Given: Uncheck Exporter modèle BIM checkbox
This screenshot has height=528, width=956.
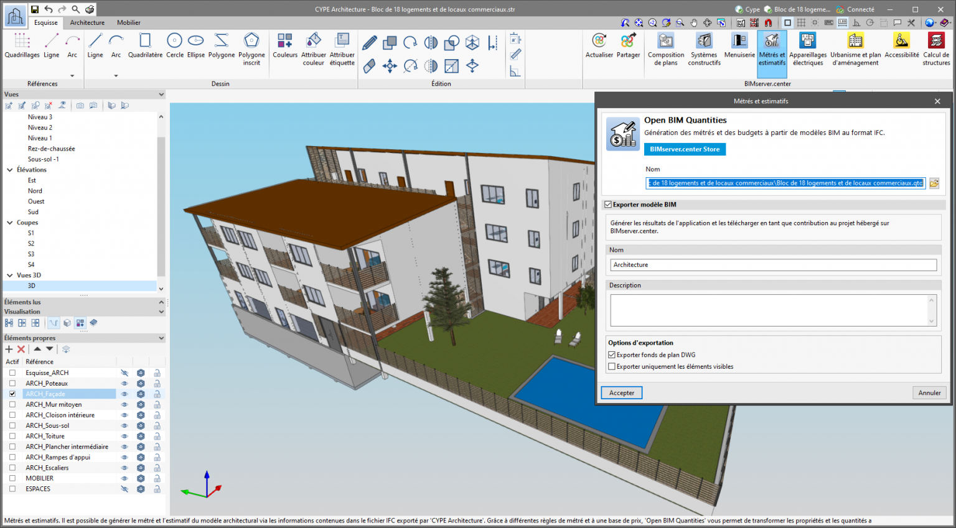Looking at the screenshot, I should tap(608, 205).
